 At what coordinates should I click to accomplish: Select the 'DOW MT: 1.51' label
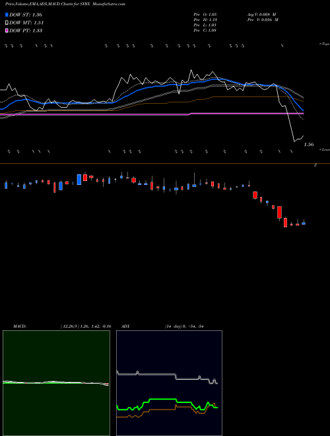[26, 23]
